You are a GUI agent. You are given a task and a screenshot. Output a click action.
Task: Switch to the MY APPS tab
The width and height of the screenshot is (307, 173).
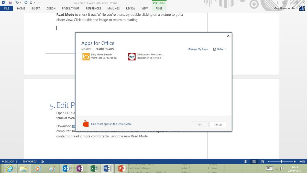86,49
